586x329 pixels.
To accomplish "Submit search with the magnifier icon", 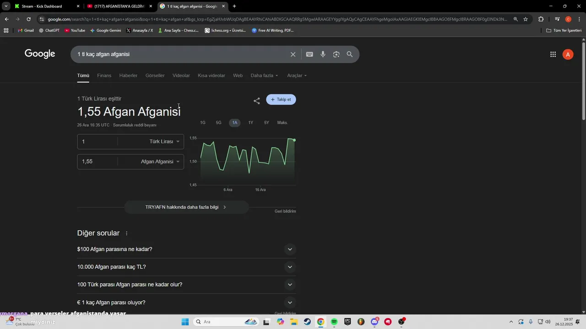I will coord(350,54).
